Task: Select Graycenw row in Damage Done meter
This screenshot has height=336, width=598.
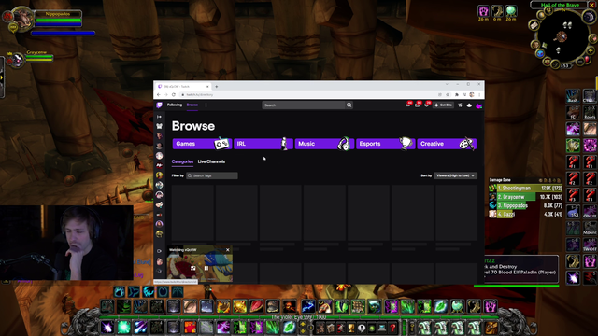Action: (x=526, y=197)
